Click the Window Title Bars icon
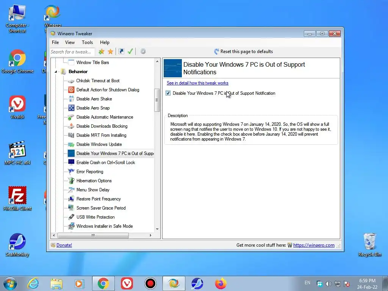This screenshot has height=291, width=388. [71, 63]
